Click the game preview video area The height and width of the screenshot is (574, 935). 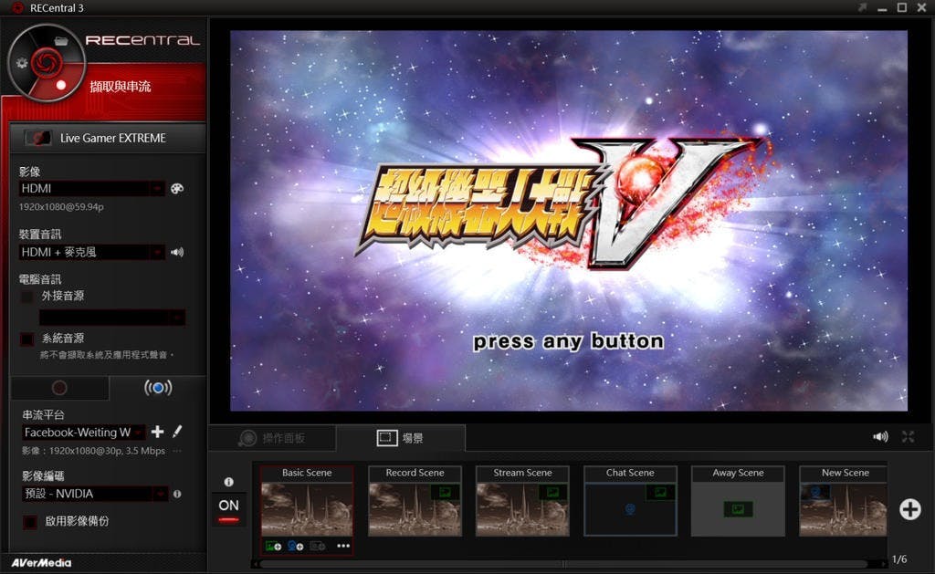569,221
